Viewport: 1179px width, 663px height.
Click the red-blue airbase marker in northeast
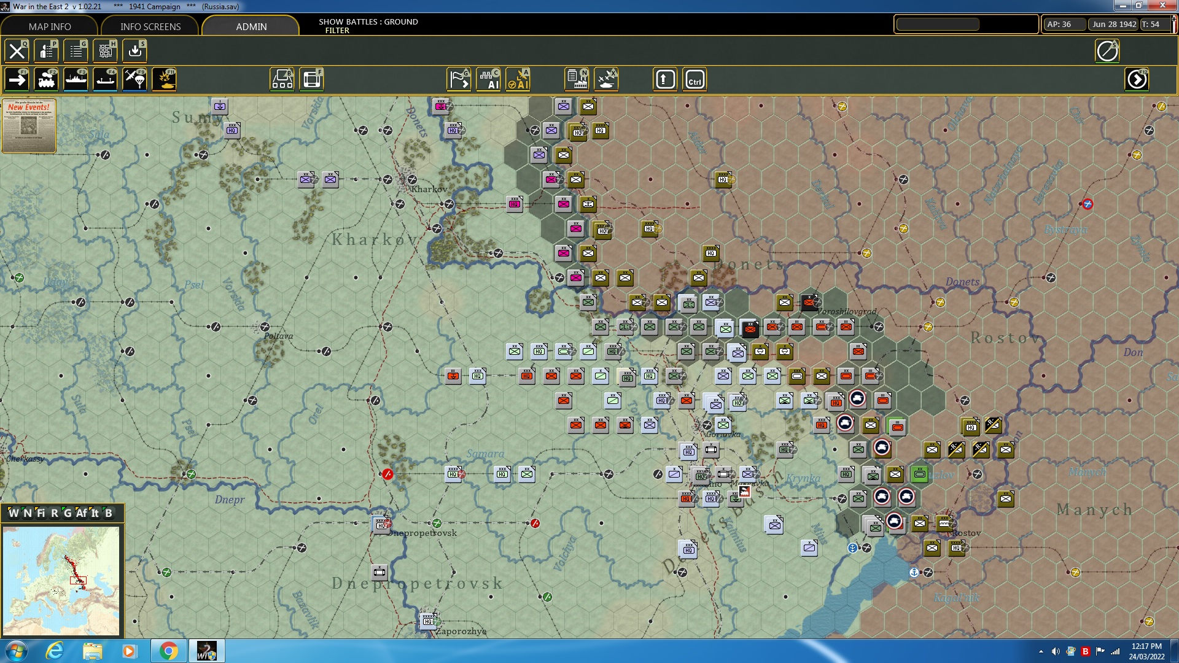[x=1088, y=204]
